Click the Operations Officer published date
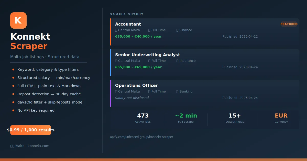 point(240,98)
